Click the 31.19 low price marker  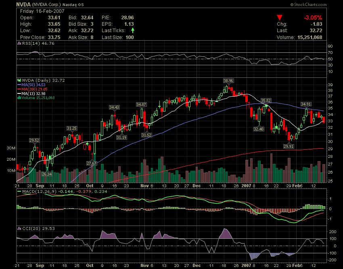pos(121,138)
